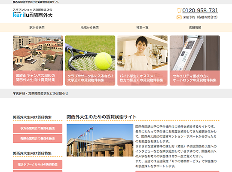Viewport: 232px width, 172px height.
Task: Open the 駅から検索 menu item
Action: 37,28
